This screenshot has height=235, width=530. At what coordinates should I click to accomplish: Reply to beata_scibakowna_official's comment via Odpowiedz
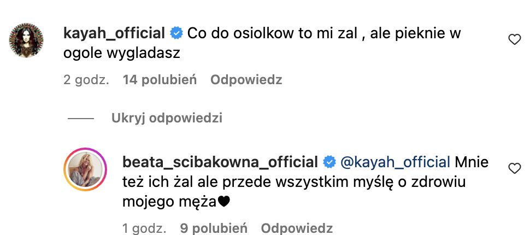(297, 227)
